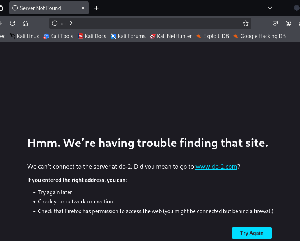Screen dimensions: 300x241
Task: Close the Server Not Found tab
Action: tap(83, 8)
